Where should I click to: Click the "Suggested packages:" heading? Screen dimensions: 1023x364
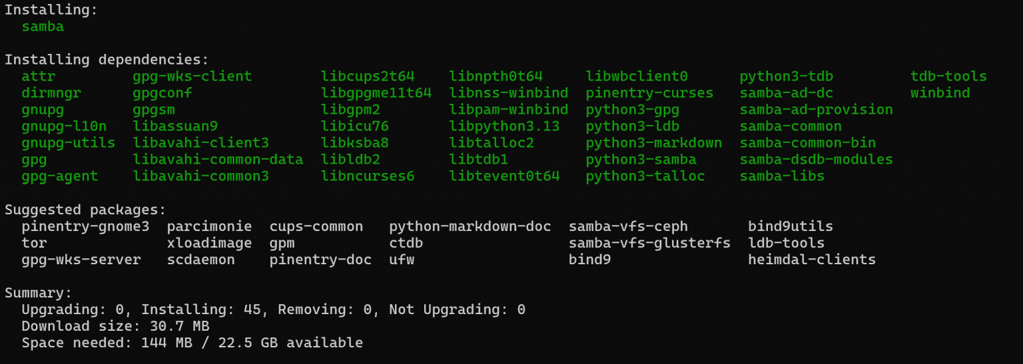pos(85,210)
